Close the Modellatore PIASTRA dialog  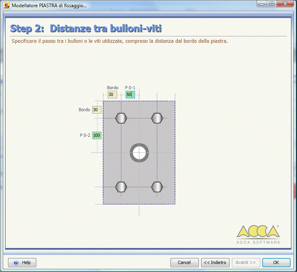[x=285, y=4]
